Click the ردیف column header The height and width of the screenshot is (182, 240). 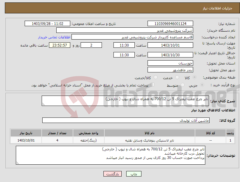coord(230,133)
